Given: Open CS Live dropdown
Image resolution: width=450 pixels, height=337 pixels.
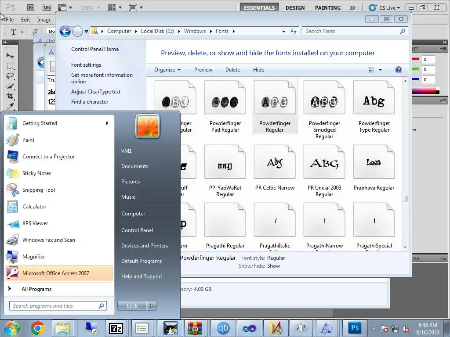Looking at the screenshot, I should pyautogui.click(x=385, y=8).
